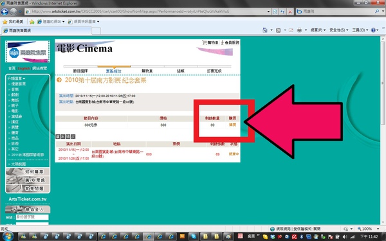Go to the 訂票完成 step

pyautogui.click(x=214, y=71)
